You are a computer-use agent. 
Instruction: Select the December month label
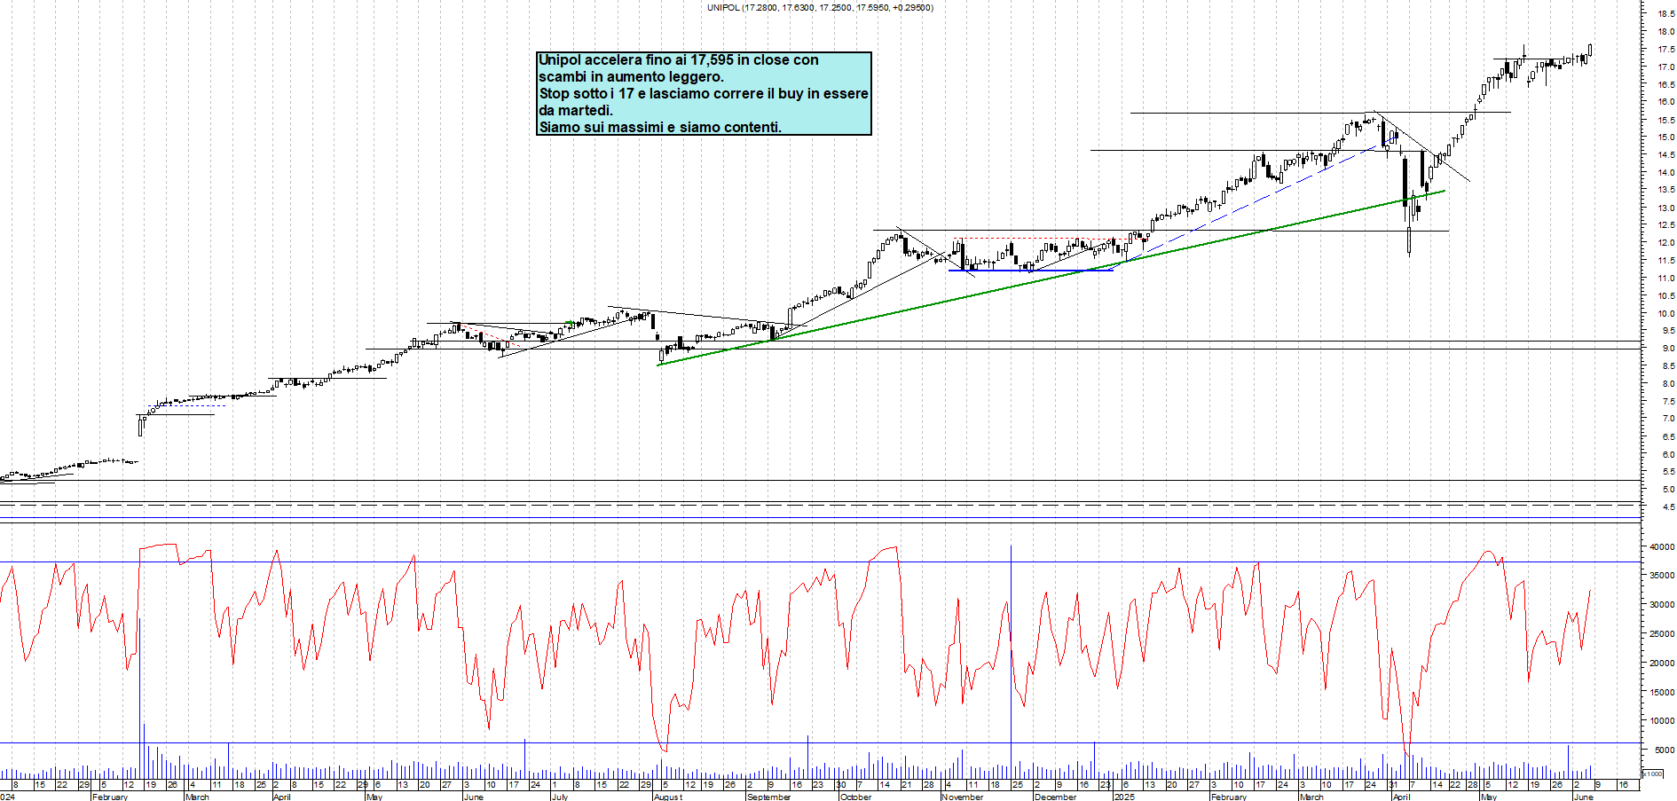(x=1055, y=797)
